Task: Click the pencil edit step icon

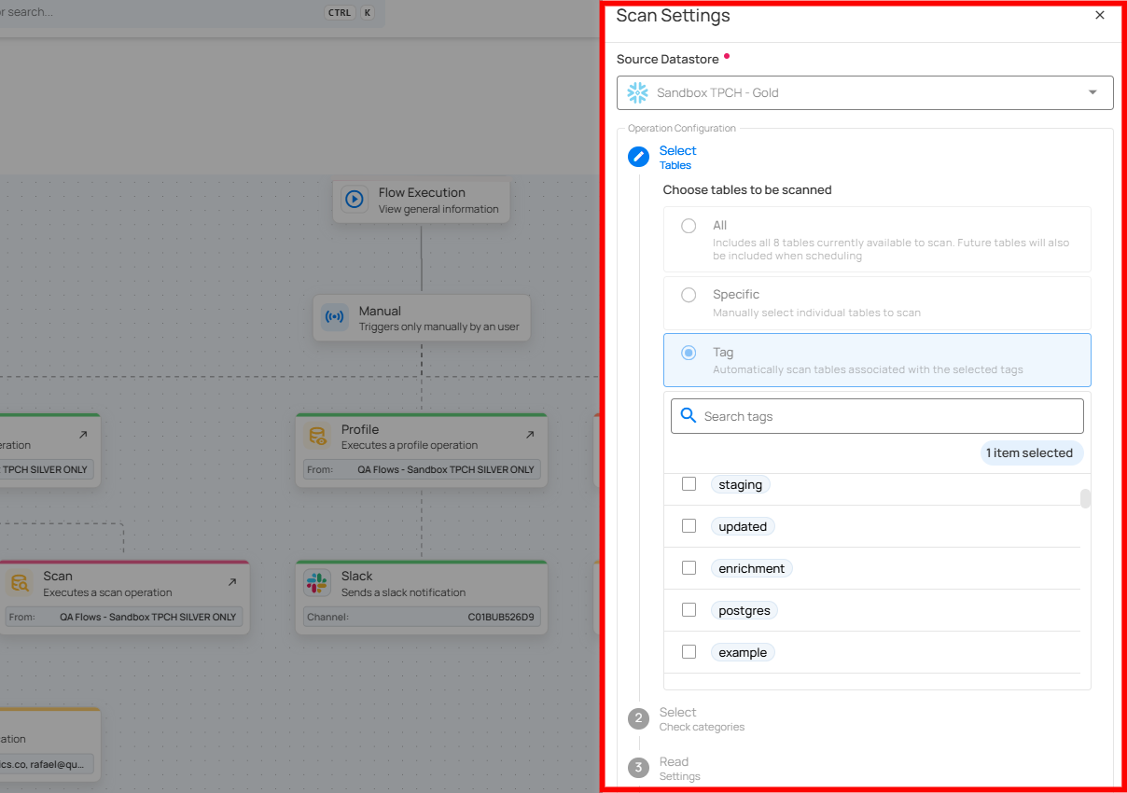Action: tap(638, 157)
